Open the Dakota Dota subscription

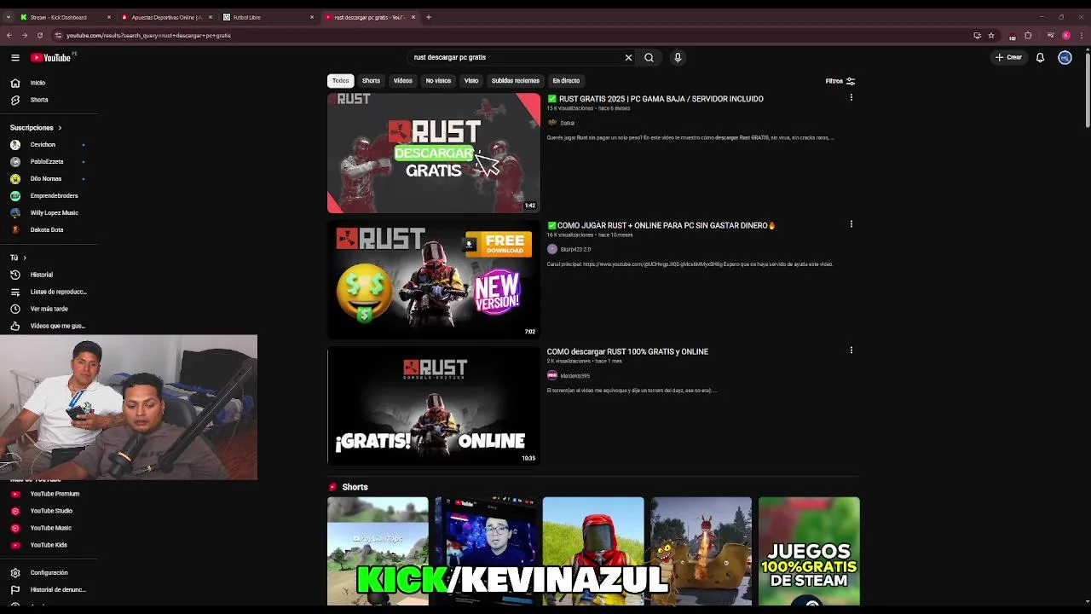[49, 230]
